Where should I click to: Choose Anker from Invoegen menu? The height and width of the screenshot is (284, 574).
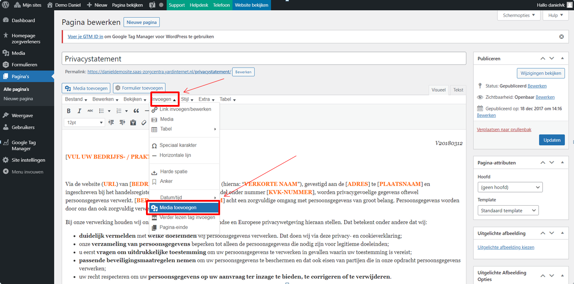point(184,181)
